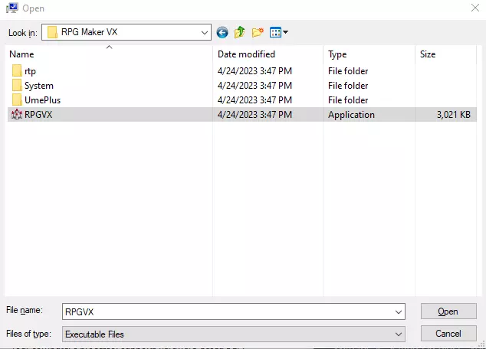Screen dimensions: 486x349
Task: Expand the Files of type dropdown
Action: (x=399, y=334)
